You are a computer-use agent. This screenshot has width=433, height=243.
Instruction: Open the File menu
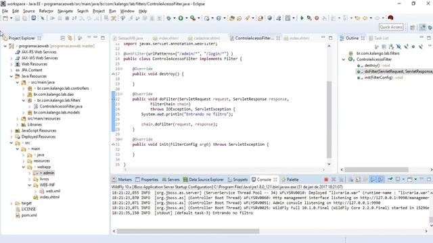[x=5, y=11]
